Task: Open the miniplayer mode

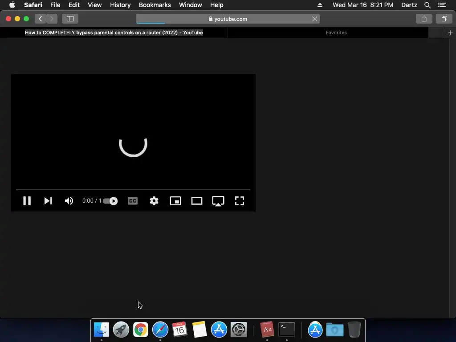Action: coord(175,201)
